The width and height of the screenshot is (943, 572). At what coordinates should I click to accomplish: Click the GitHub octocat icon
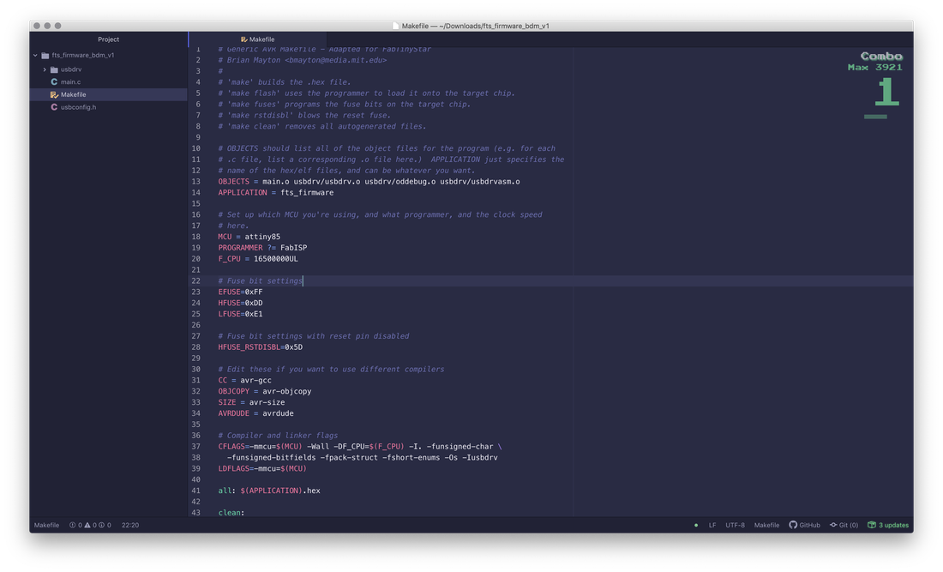[x=793, y=525]
